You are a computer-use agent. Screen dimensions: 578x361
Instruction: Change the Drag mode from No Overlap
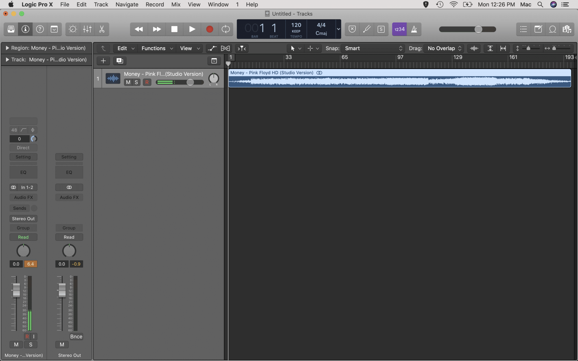(443, 48)
